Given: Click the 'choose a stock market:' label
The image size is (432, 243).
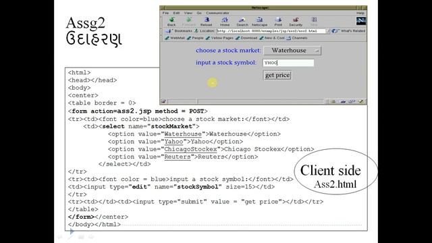Looking at the screenshot, I should point(228,51).
